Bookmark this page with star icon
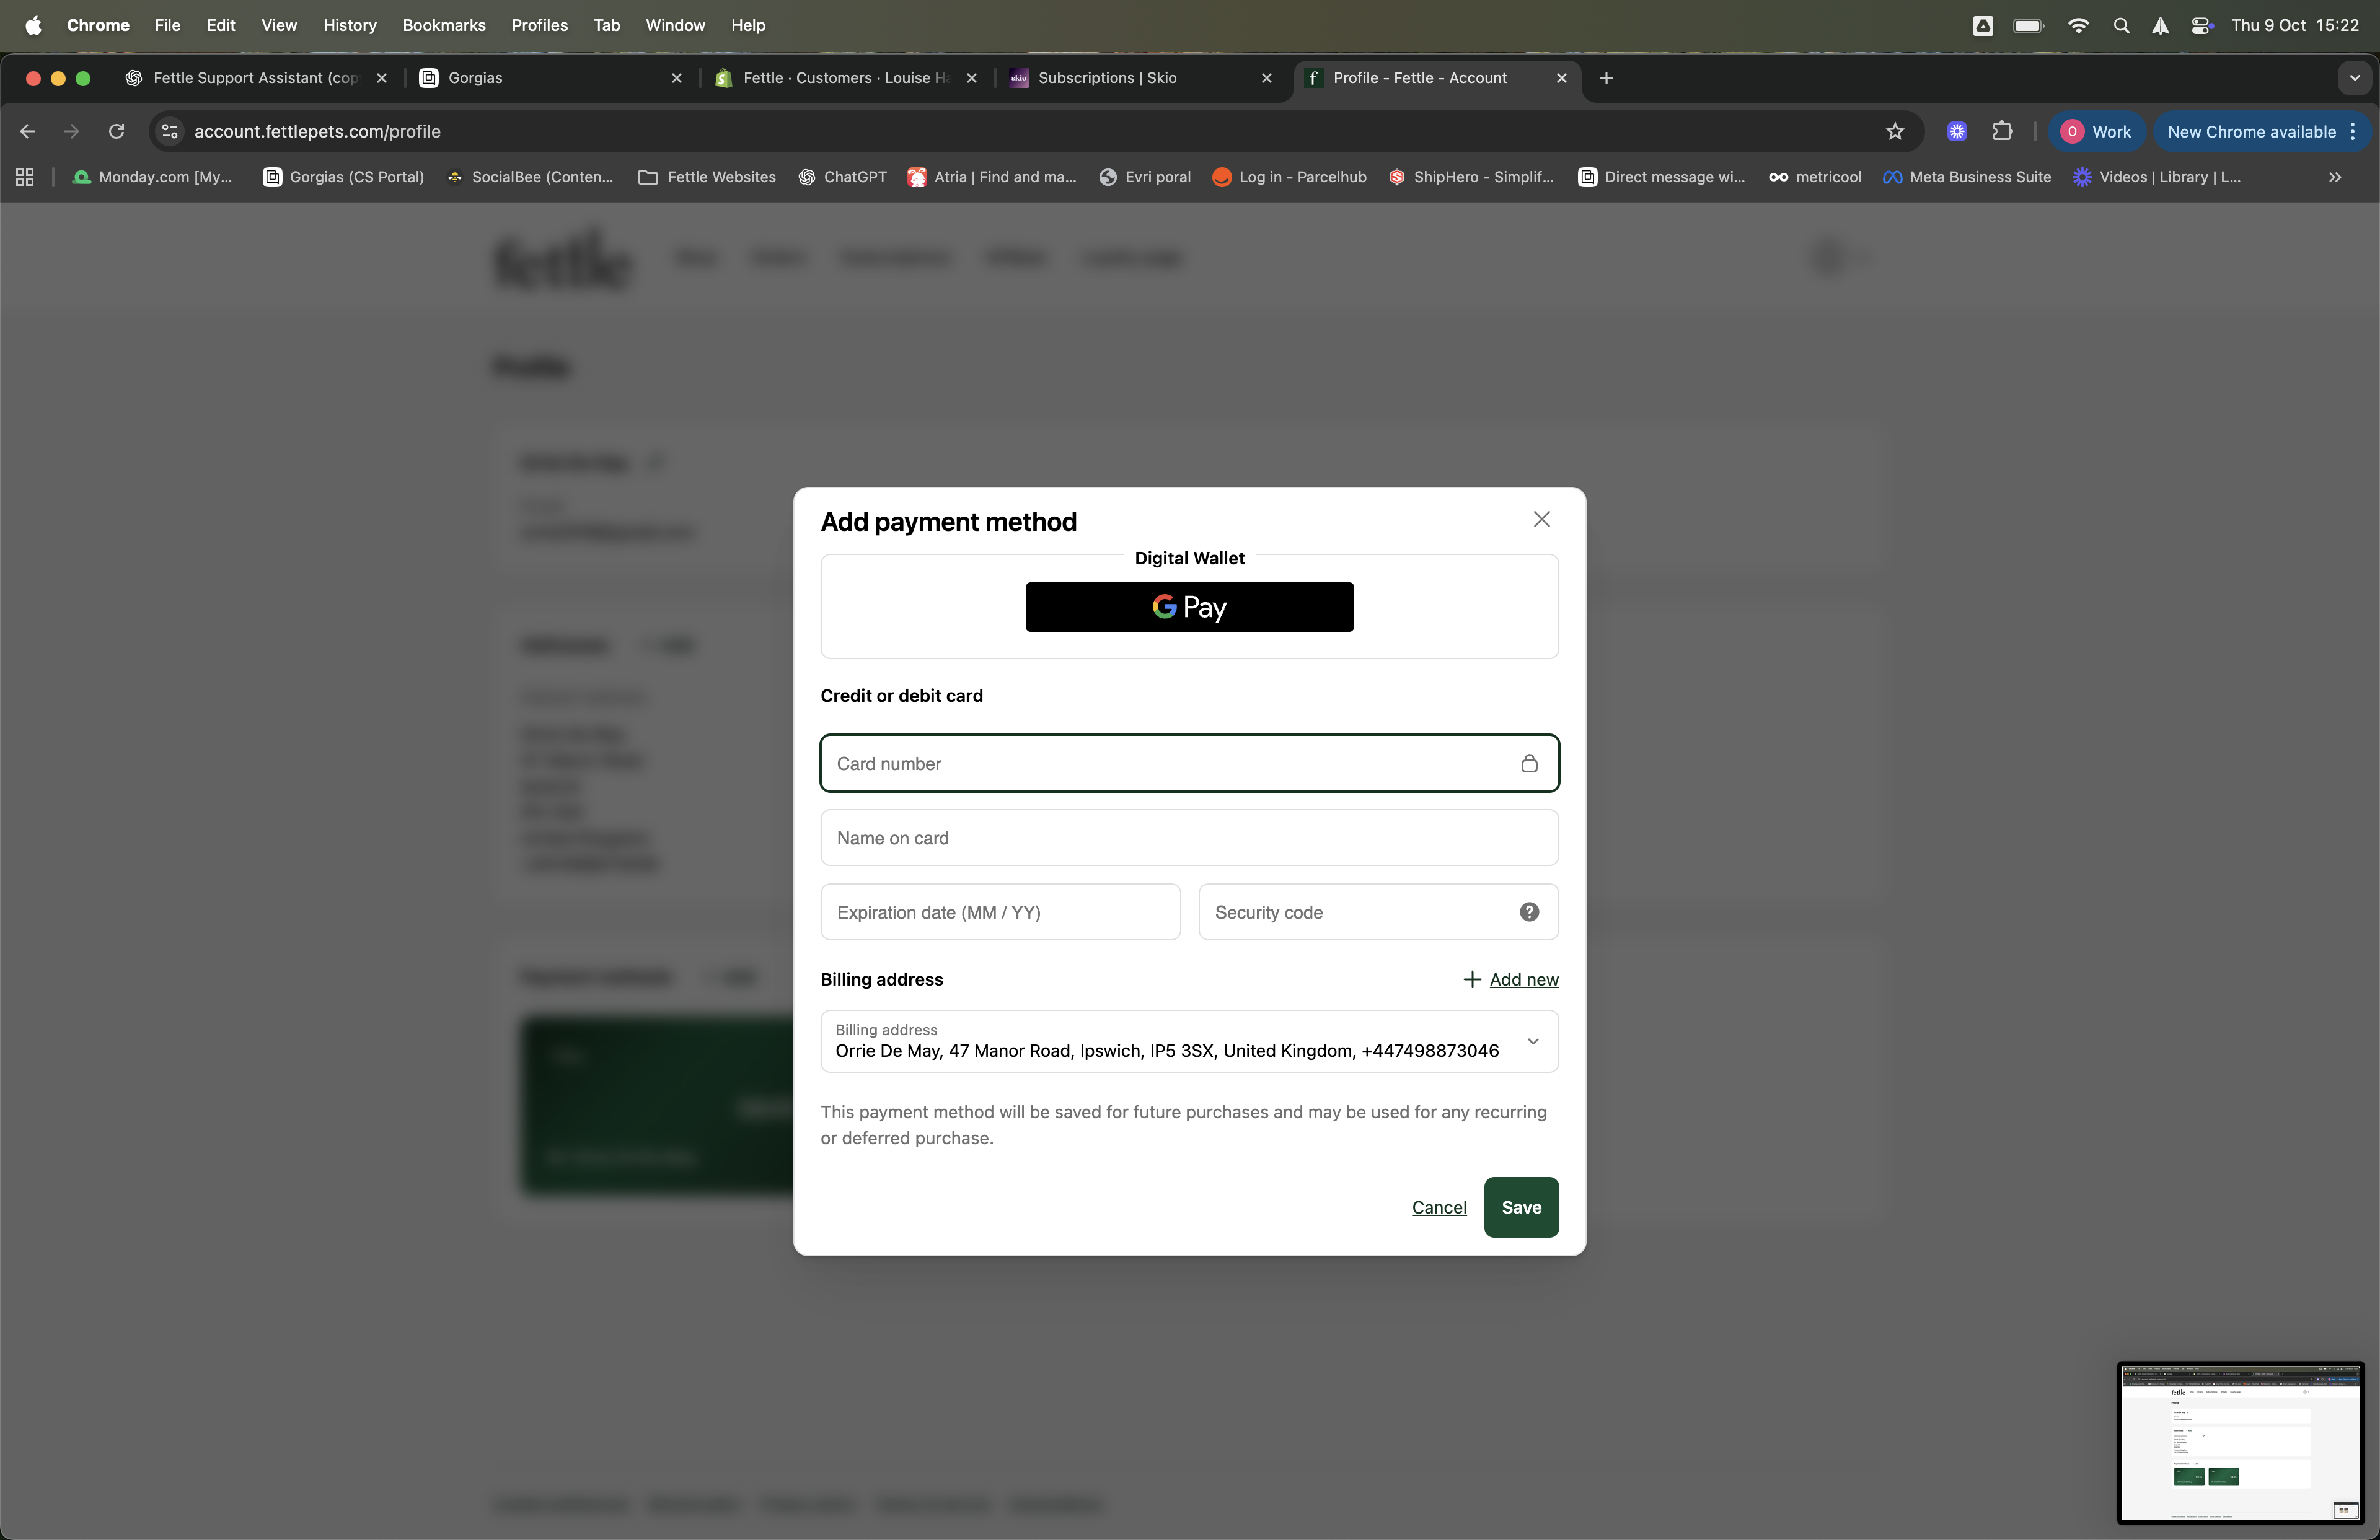Screen dimensions: 2380x1540 click(1895, 131)
